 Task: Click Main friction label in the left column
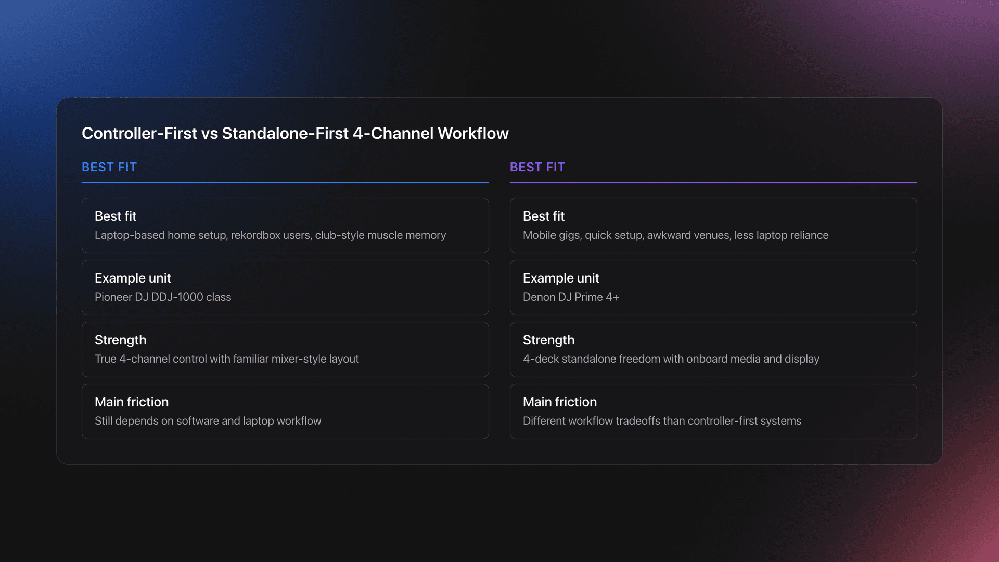tap(132, 402)
